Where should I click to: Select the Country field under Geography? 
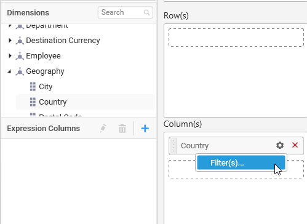pos(53,102)
